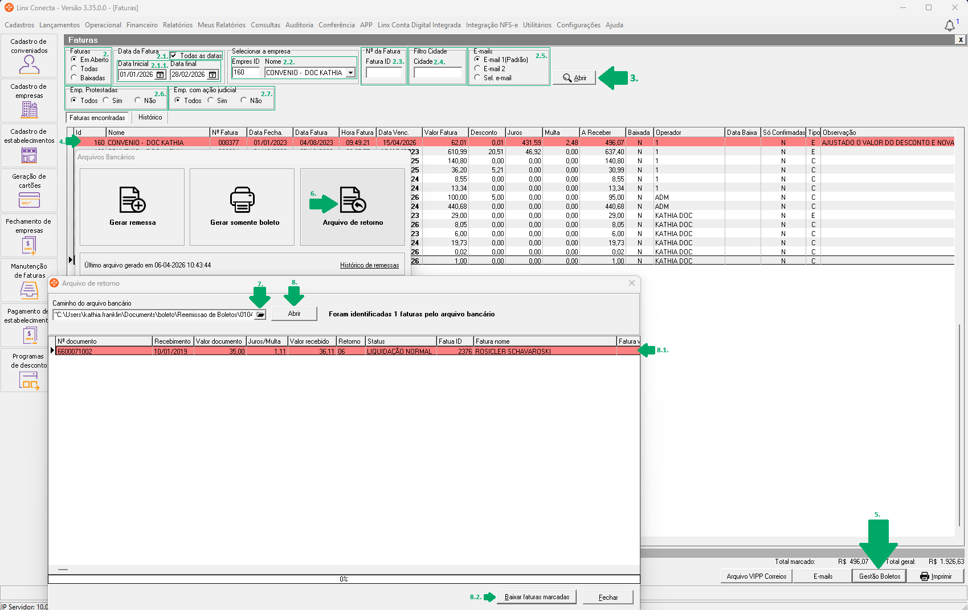Browse for bank file with folder icon
This screenshot has height=610, width=968.
tap(260, 314)
